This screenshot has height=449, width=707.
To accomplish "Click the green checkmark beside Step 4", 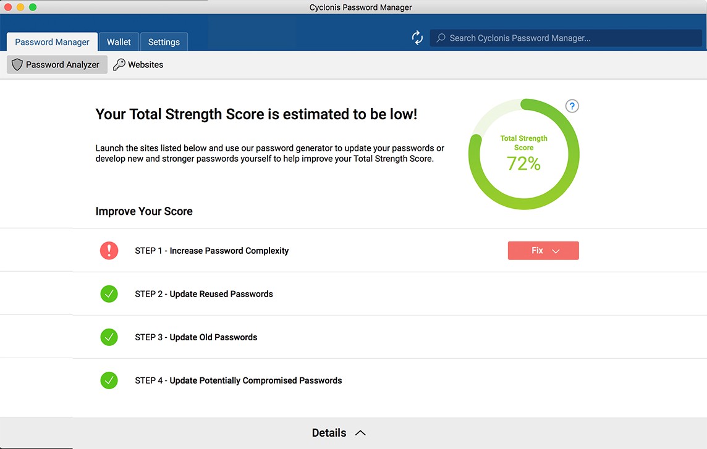I will (x=109, y=380).
